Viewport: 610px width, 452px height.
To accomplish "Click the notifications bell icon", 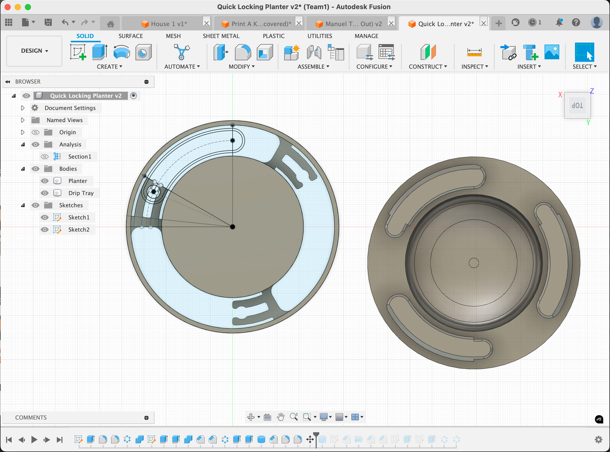I will pos(559,22).
